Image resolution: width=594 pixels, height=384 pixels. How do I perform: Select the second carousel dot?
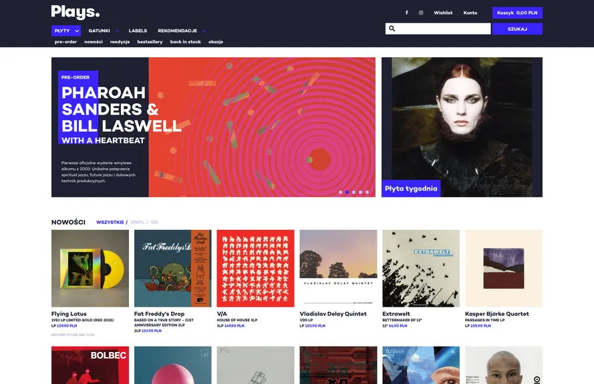pos(347,192)
